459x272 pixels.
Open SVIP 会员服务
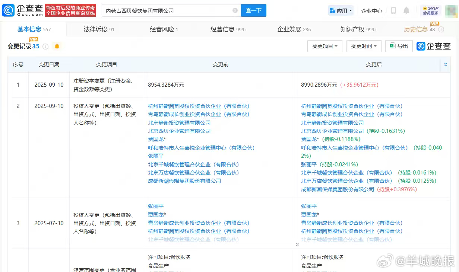pyautogui.click(x=430, y=10)
